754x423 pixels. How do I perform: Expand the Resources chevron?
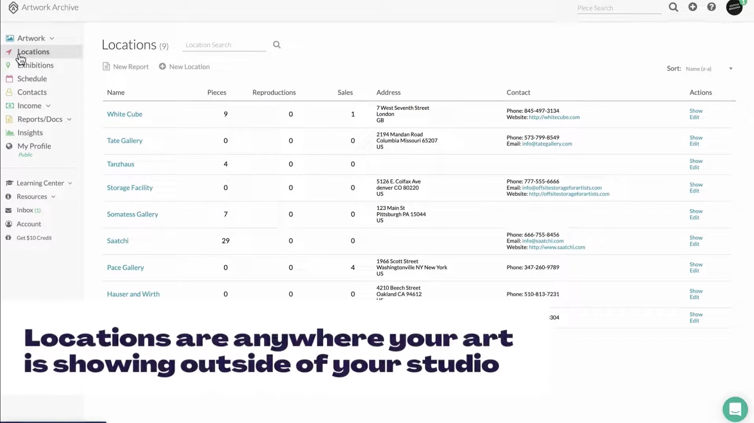click(53, 197)
